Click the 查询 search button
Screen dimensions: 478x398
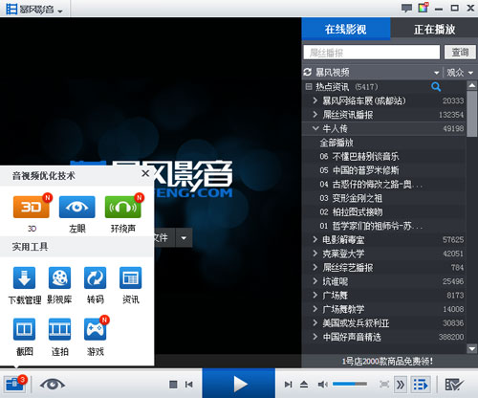pos(460,53)
